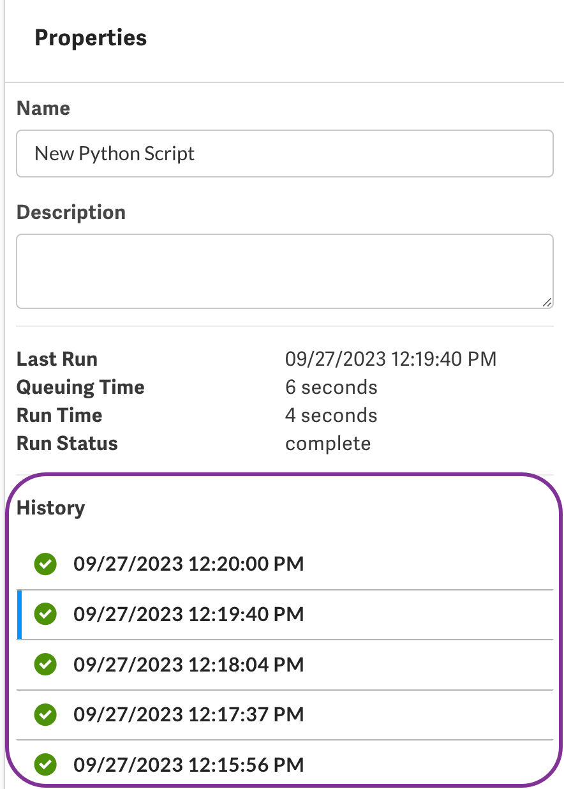Load the 09/27/2023 12:15:56 PM run
Screen dimensions: 564x789
tap(188, 764)
